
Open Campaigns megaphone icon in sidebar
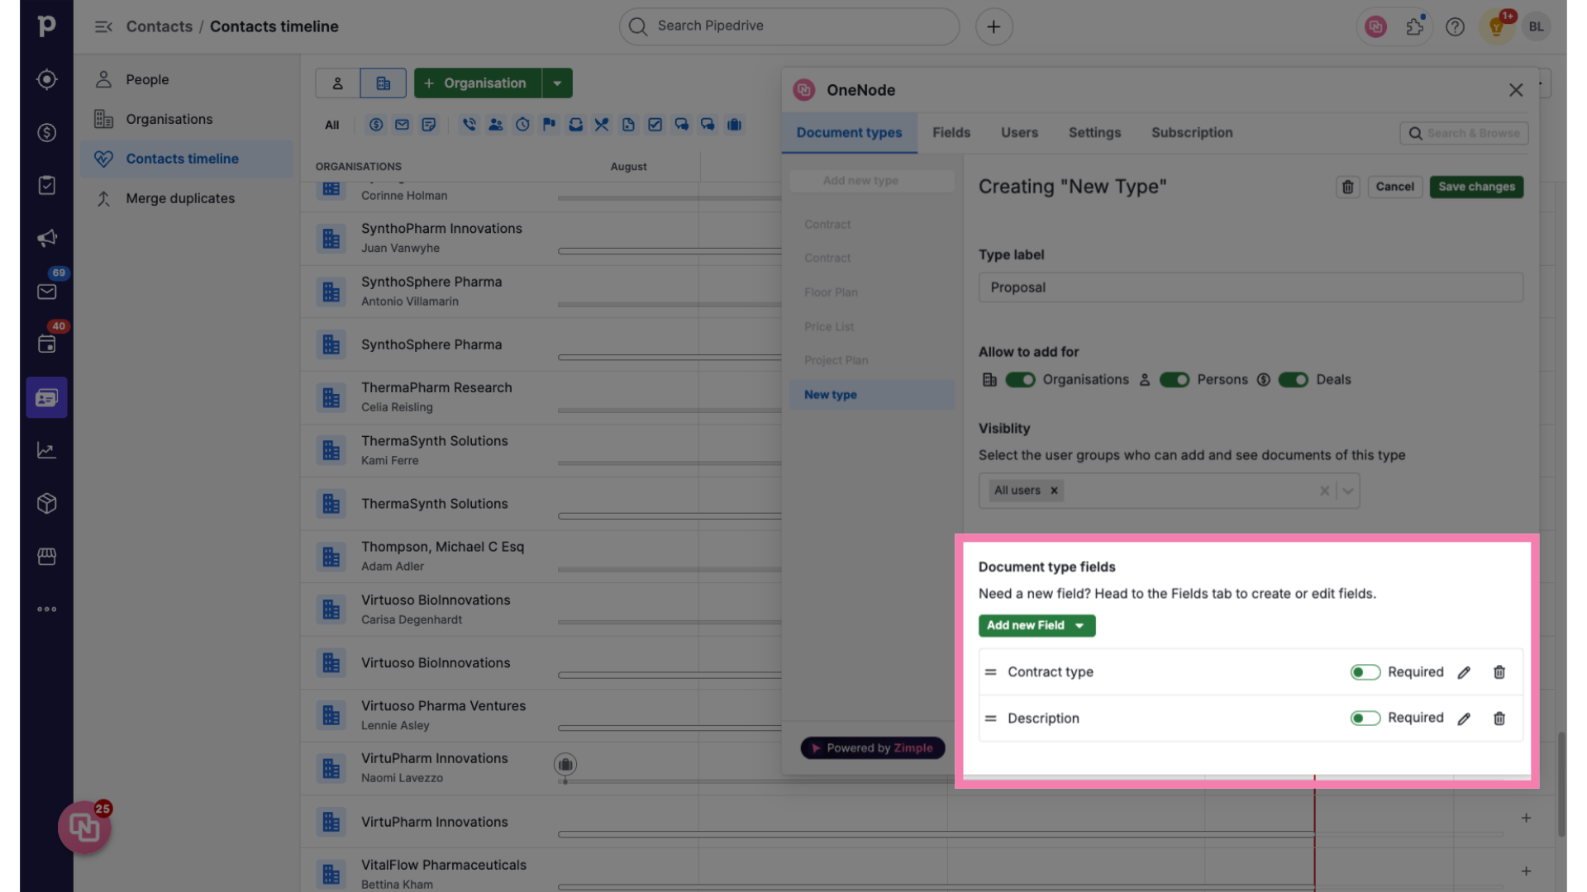click(46, 238)
